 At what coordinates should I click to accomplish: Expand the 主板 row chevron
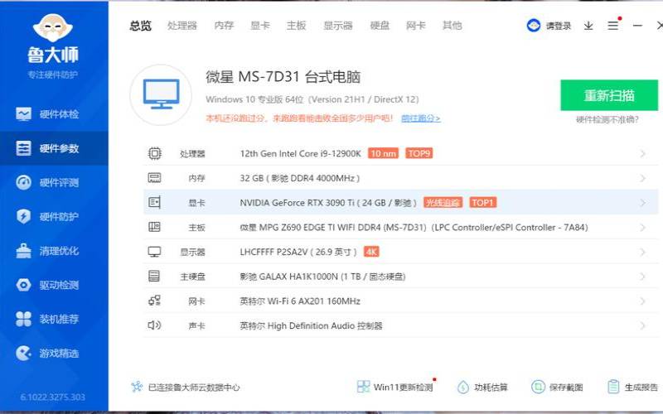pyautogui.click(x=643, y=227)
